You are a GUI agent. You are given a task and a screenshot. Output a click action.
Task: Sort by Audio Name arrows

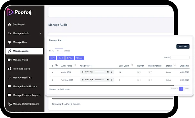pyautogui.click(x=75, y=65)
